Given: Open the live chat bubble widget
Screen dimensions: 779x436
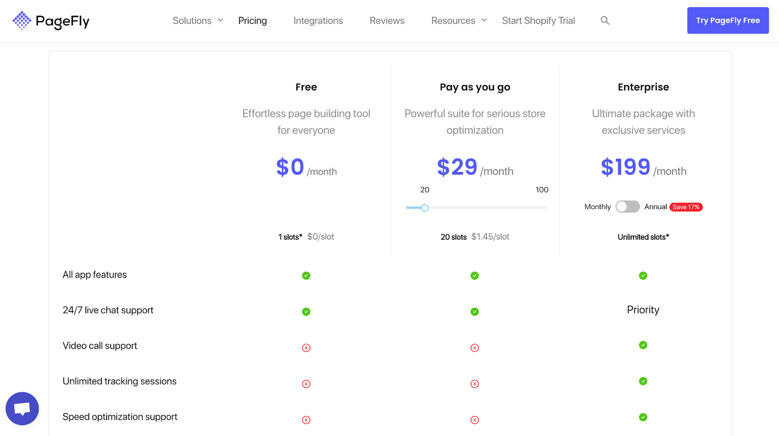Looking at the screenshot, I should [22, 408].
